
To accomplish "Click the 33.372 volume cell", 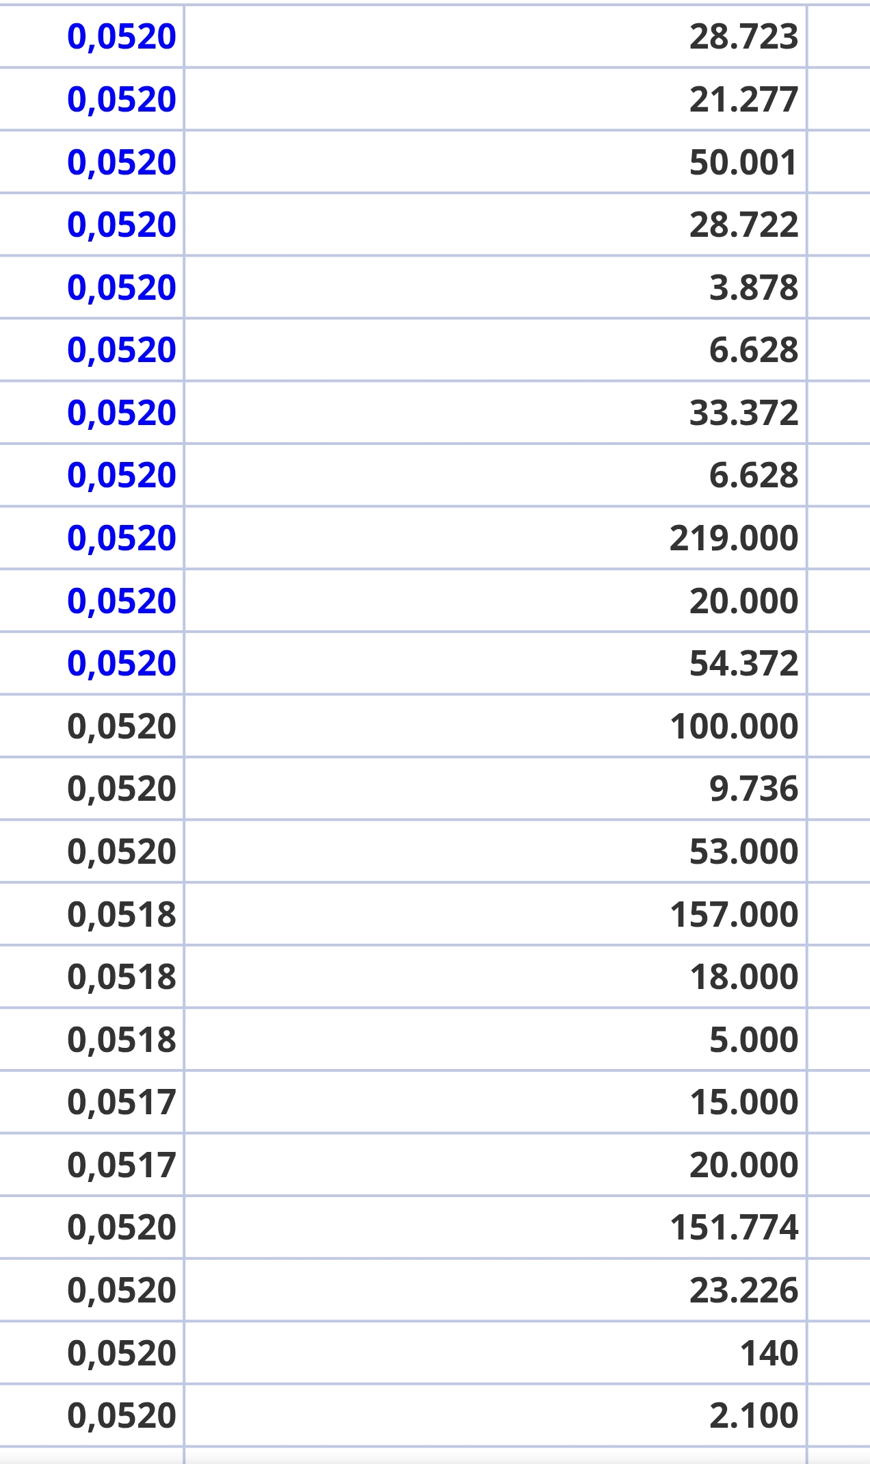I will pos(496,413).
